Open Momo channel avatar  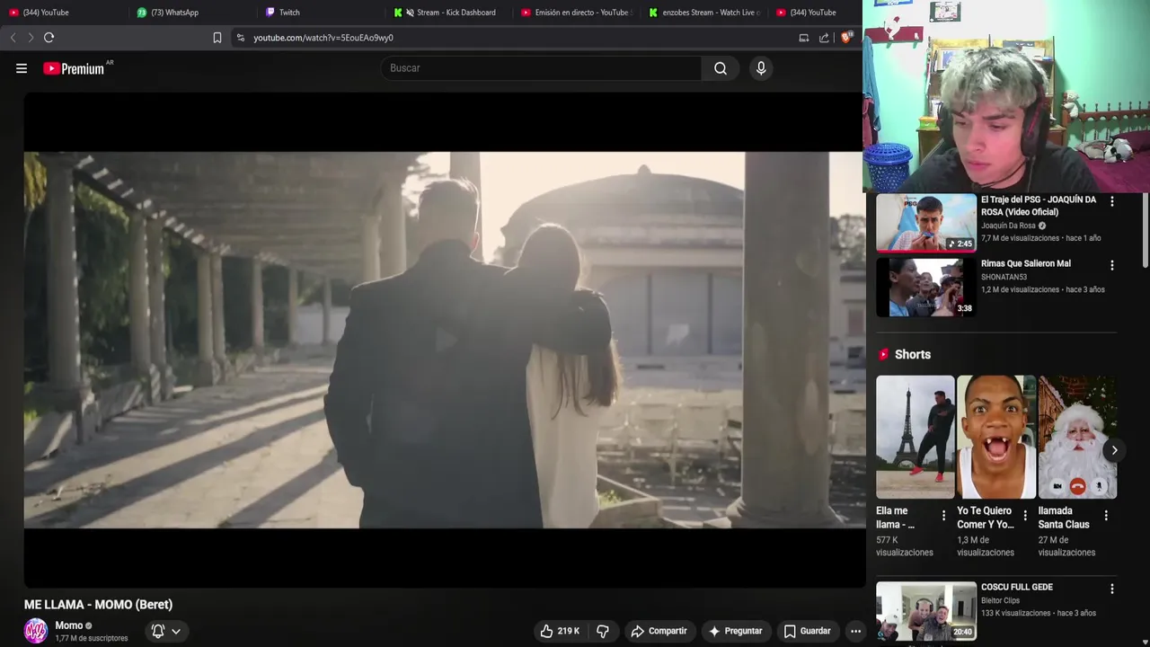tap(36, 631)
